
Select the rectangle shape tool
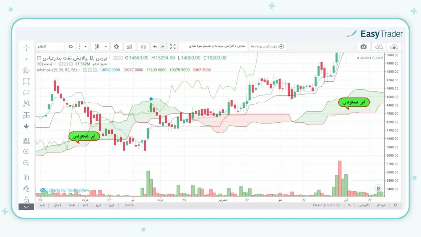pyautogui.click(x=26, y=81)
